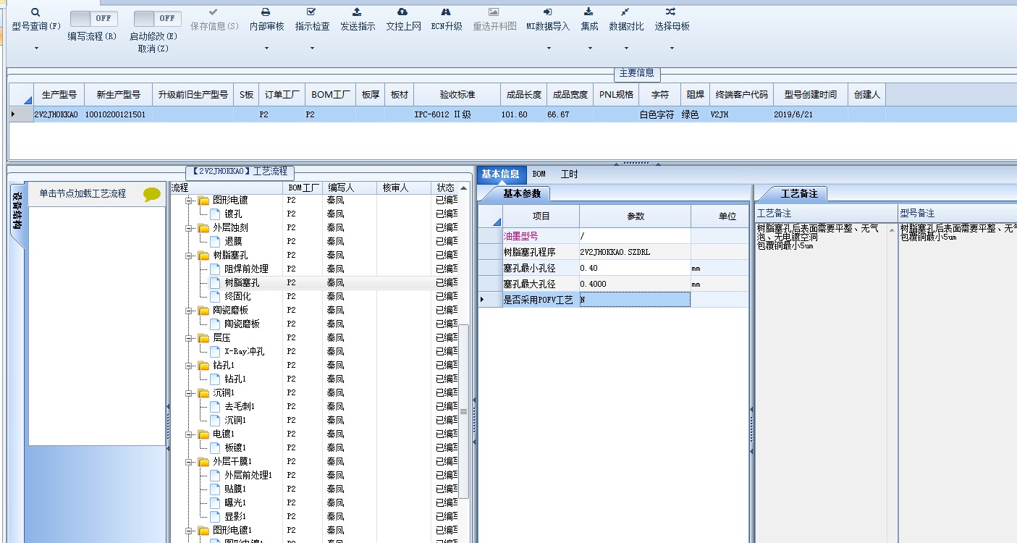
Task: Select the 曝光1 tree item
Action: pyautogui.click(x=235, y=502)
